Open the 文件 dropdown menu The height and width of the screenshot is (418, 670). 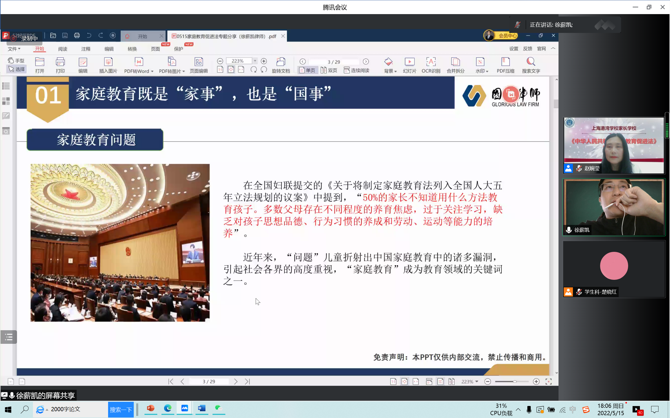click(14, 49)
